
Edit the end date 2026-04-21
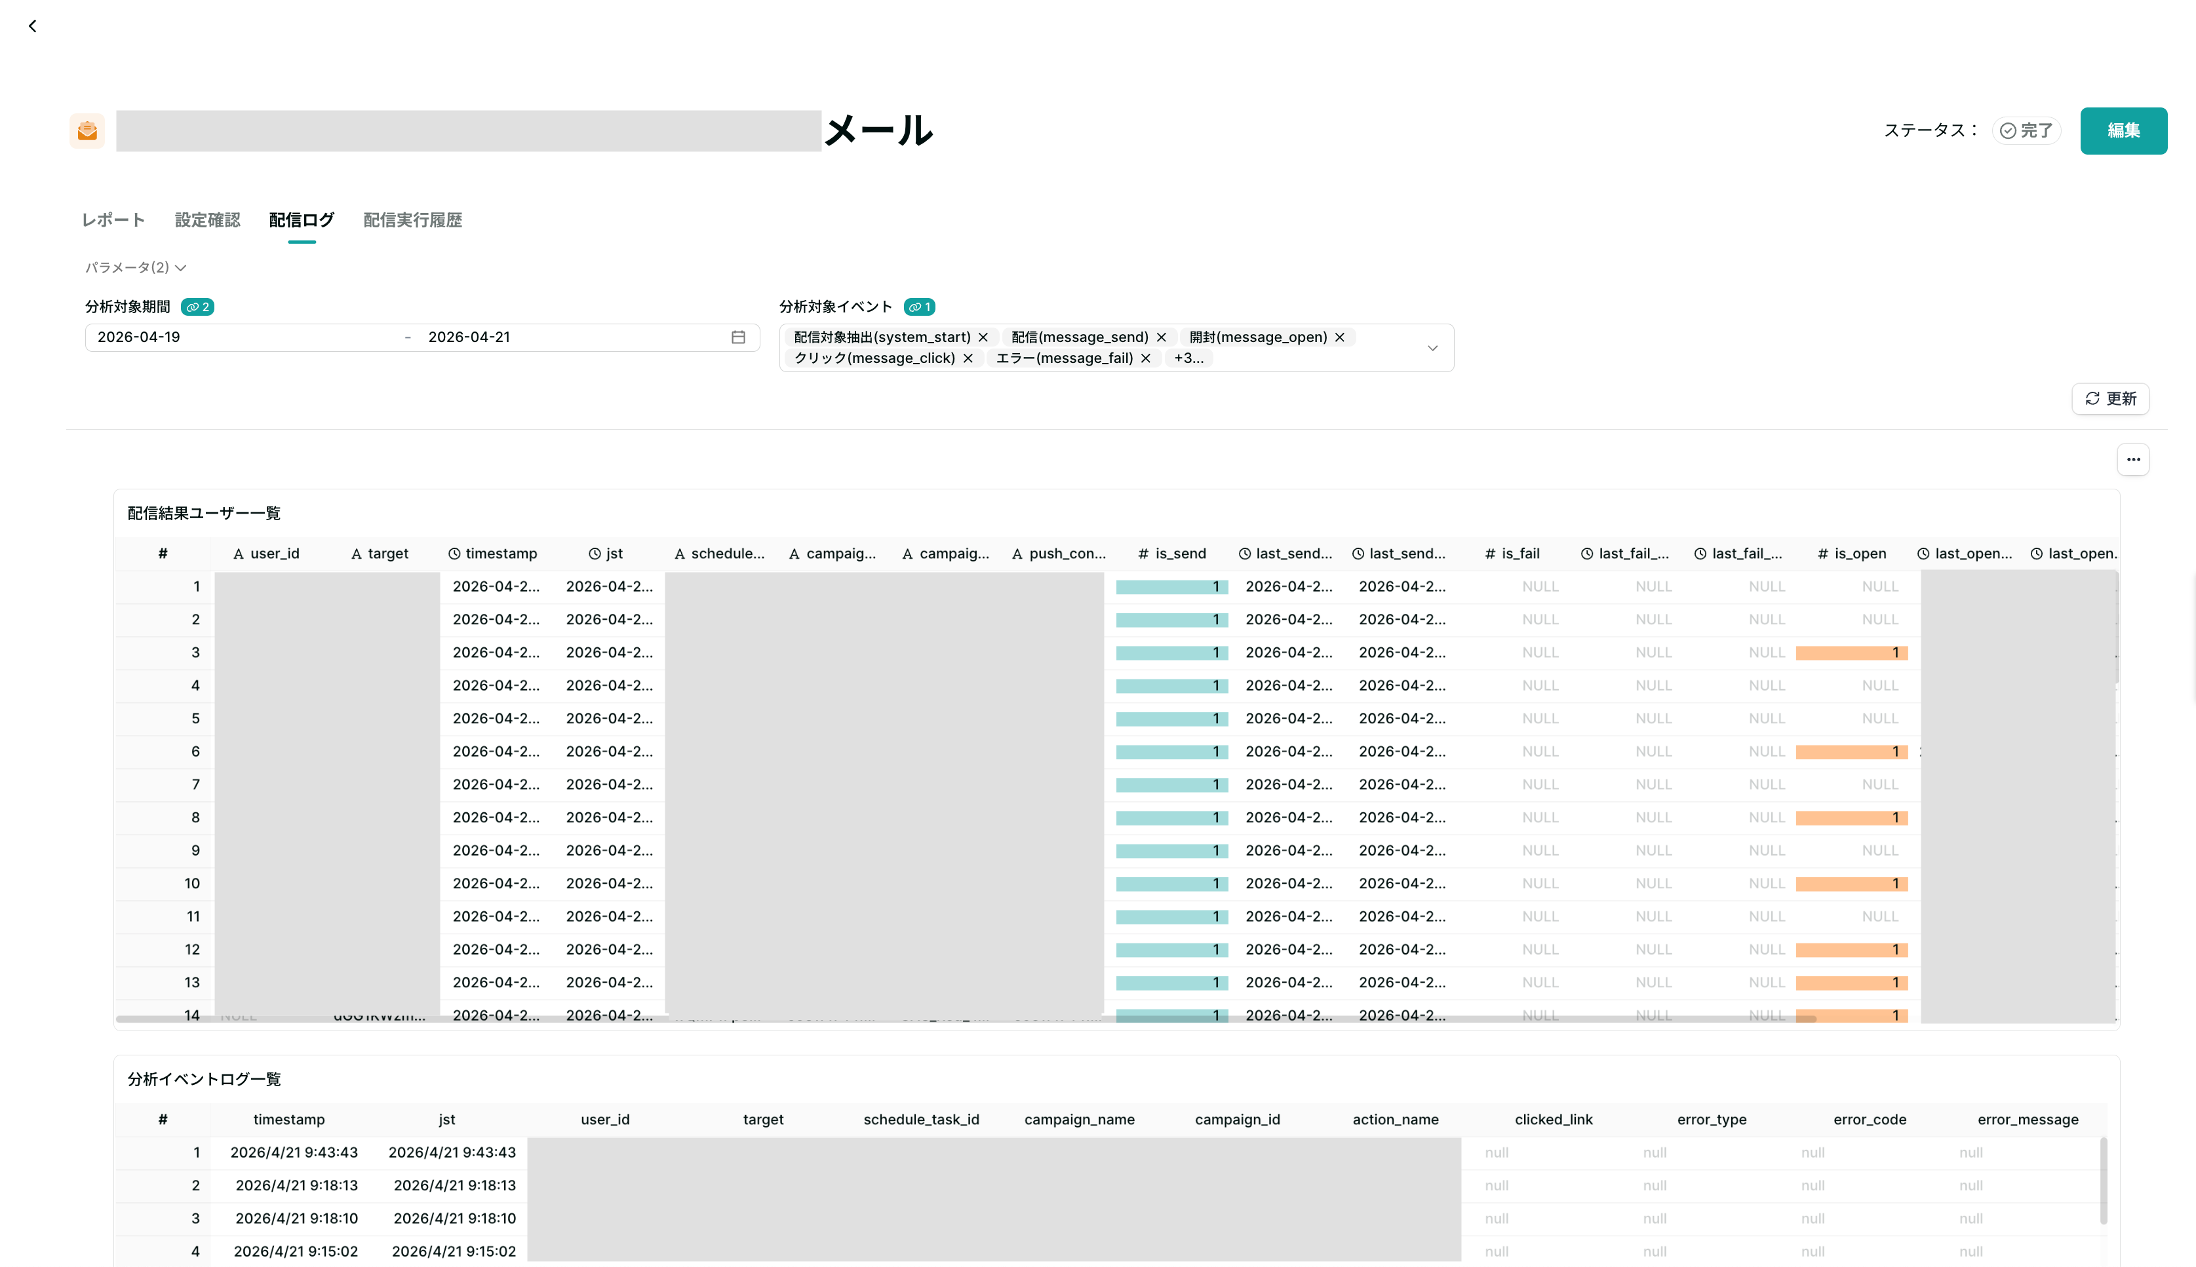(x=469, y=337)
